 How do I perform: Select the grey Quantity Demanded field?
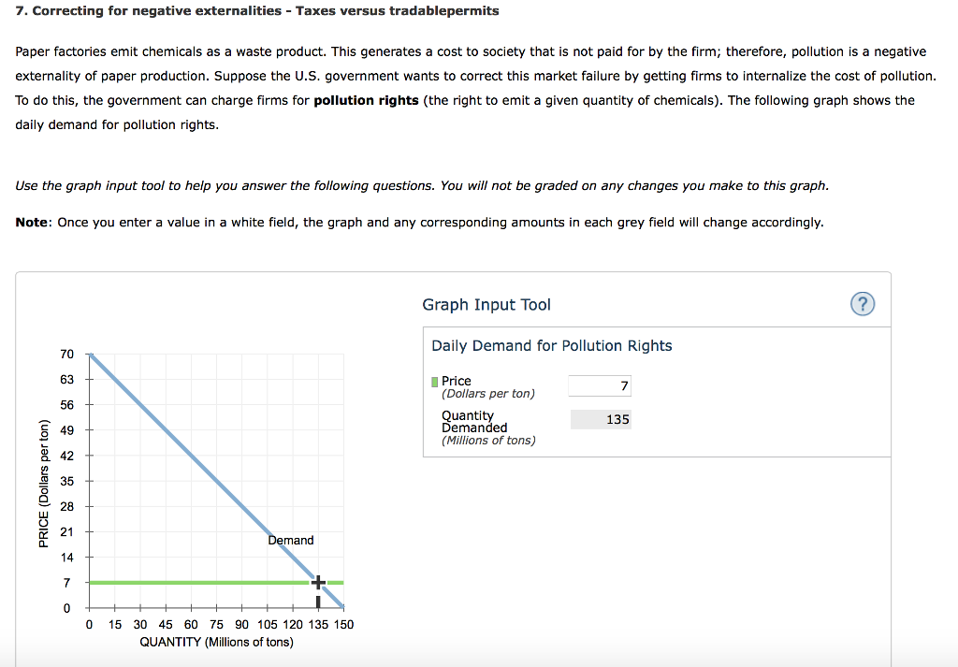pos(600,419)
